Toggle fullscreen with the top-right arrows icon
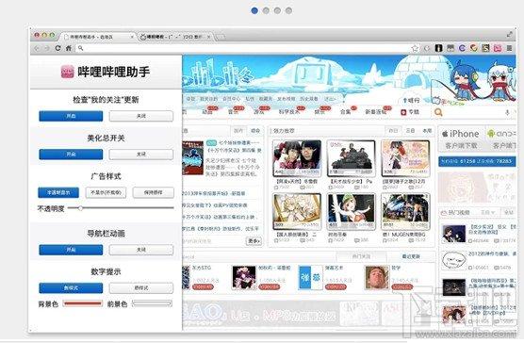The image size is (524, 343). coord(510,34)
